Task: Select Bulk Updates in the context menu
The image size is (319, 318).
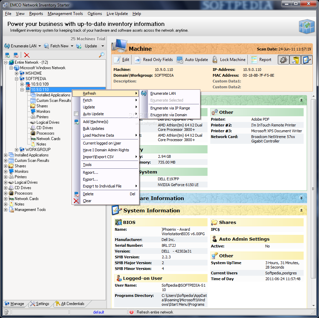Action: point(105,128)
